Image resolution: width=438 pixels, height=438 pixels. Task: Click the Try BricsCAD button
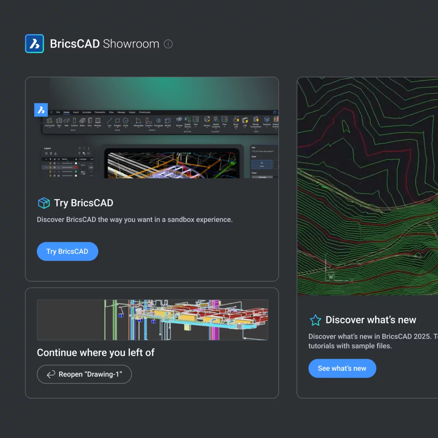click(68, 251)
